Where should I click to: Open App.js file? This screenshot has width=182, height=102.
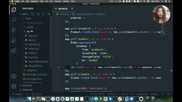[x=32, y=40]
